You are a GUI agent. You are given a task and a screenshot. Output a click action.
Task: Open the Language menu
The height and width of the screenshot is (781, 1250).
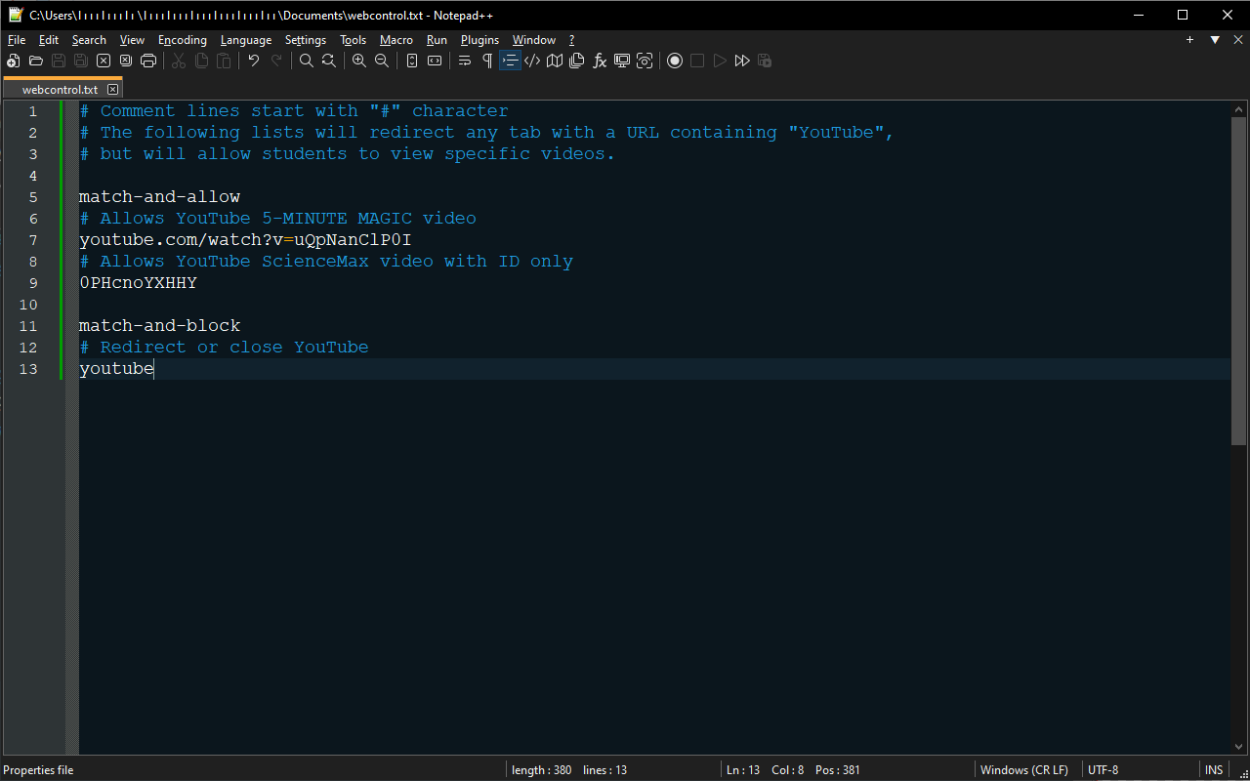[246, 40]
